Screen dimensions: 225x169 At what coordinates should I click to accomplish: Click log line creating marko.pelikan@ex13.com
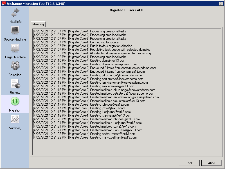[x=85, y=137]
